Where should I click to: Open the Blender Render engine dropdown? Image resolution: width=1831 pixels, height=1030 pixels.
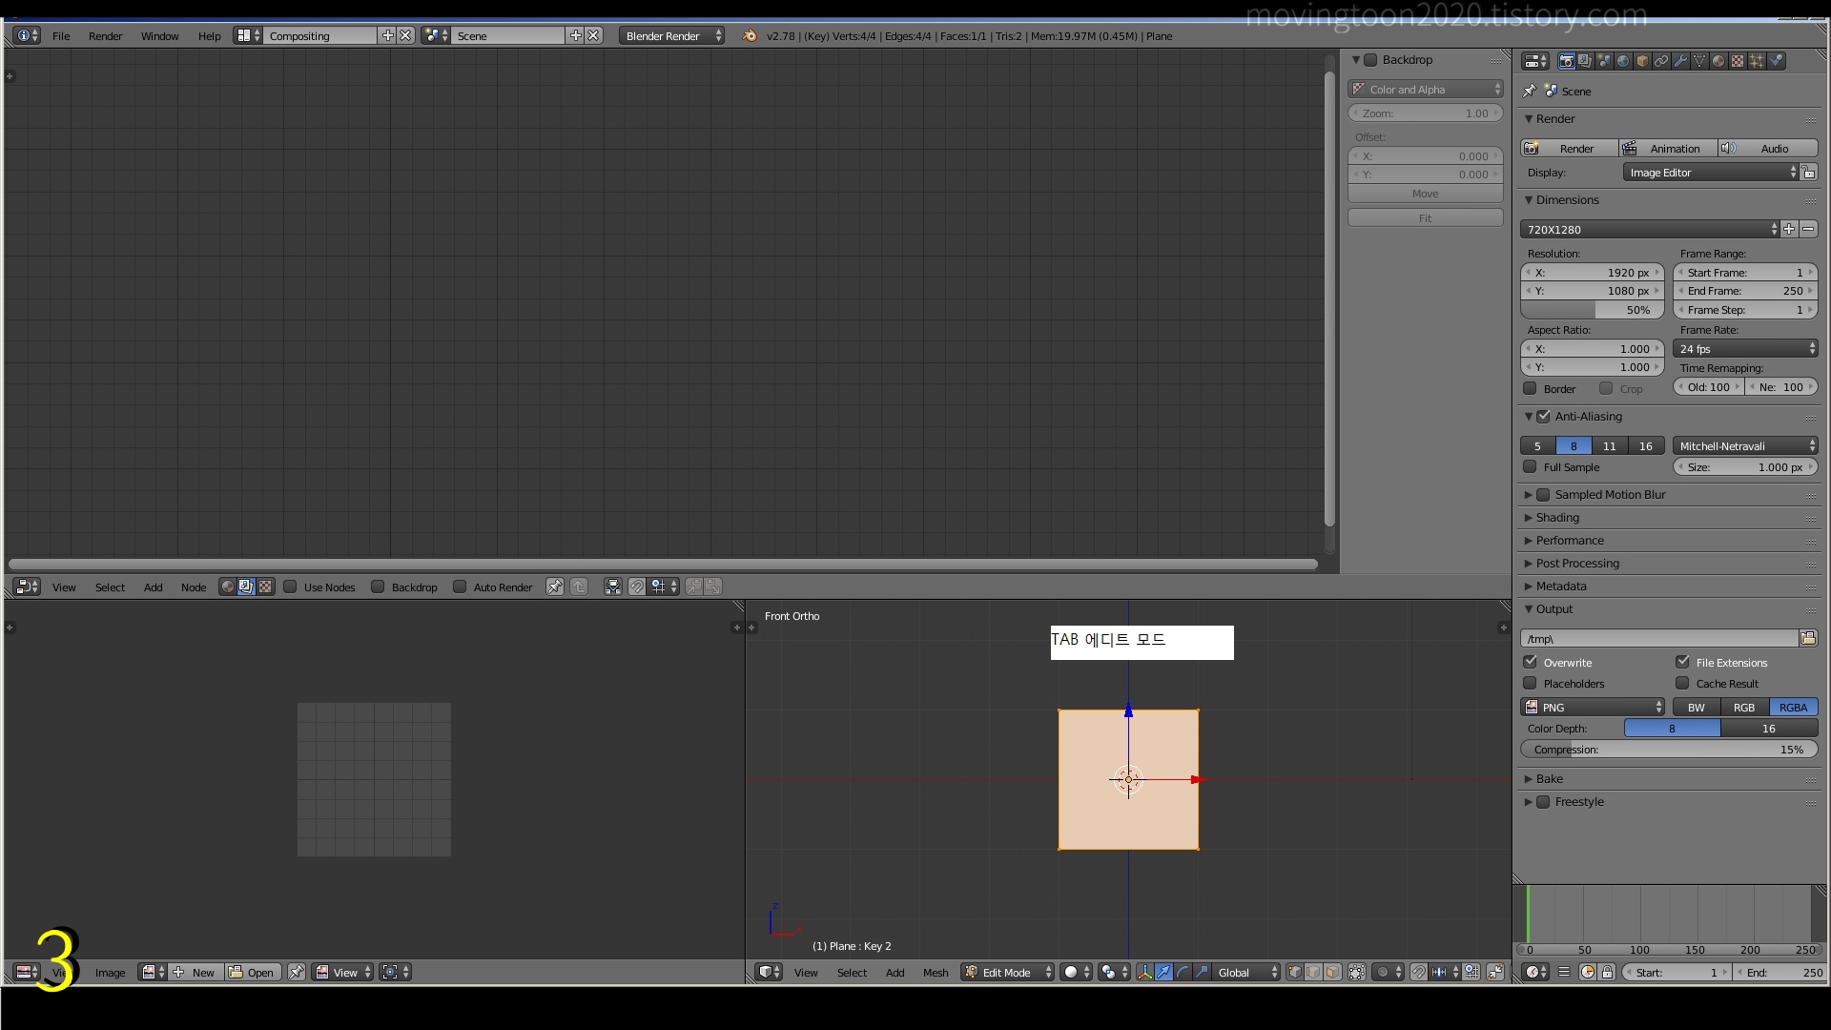[671, 35]
